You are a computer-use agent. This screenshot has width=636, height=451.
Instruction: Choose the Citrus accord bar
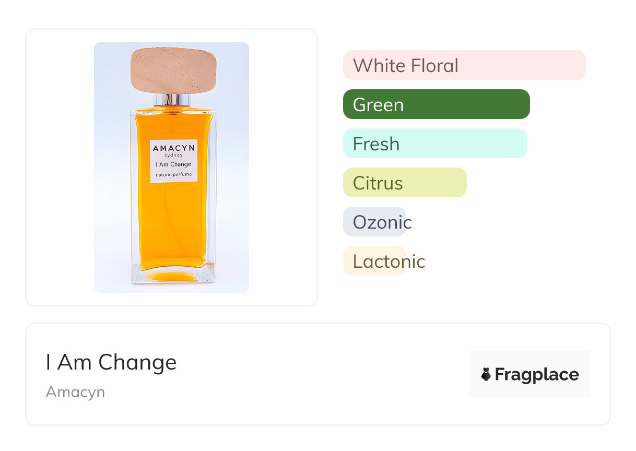[x=404, y=183]
